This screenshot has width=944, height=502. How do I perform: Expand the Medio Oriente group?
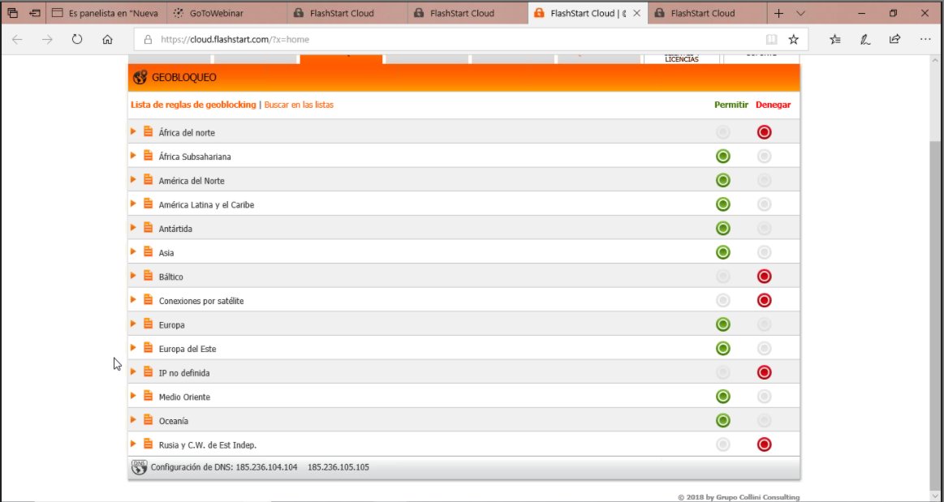(134, 396)
